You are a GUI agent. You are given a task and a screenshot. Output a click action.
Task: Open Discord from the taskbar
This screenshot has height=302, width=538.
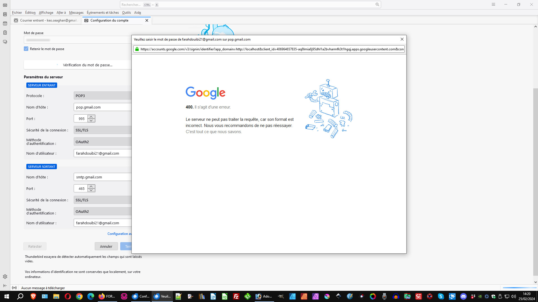pos(463,296)
